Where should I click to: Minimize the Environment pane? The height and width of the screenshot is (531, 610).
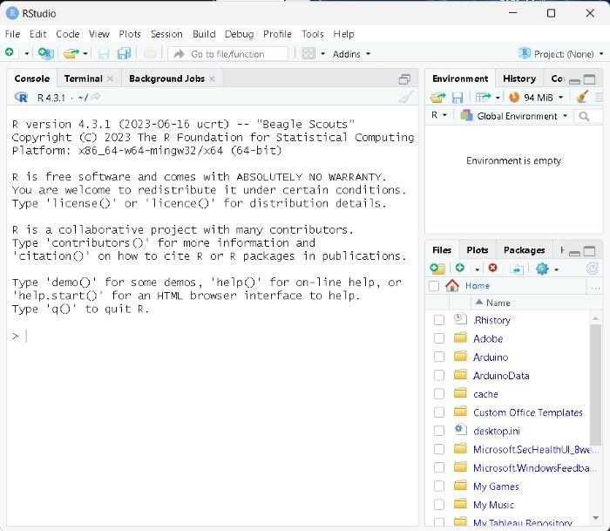tap(574, 80)
